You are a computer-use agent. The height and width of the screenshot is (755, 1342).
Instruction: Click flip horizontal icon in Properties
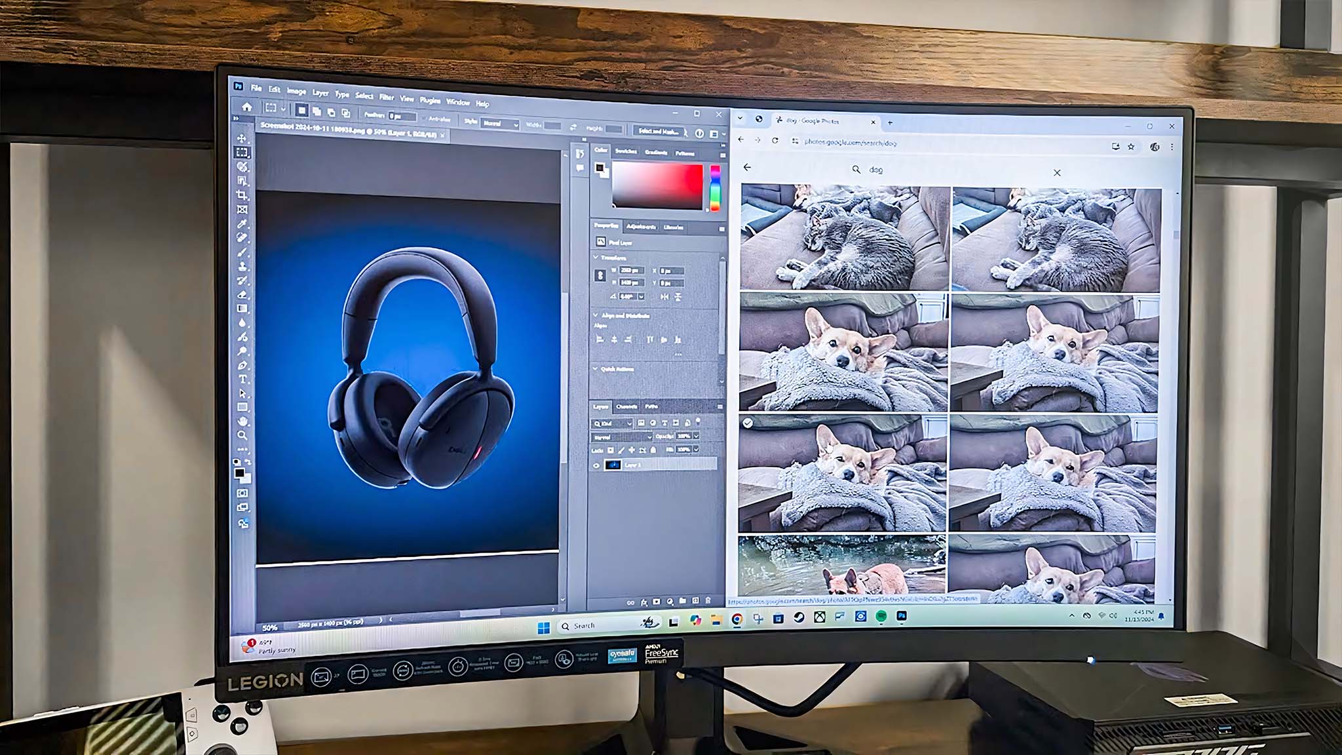pyautogui.click(x=664, y=297)
